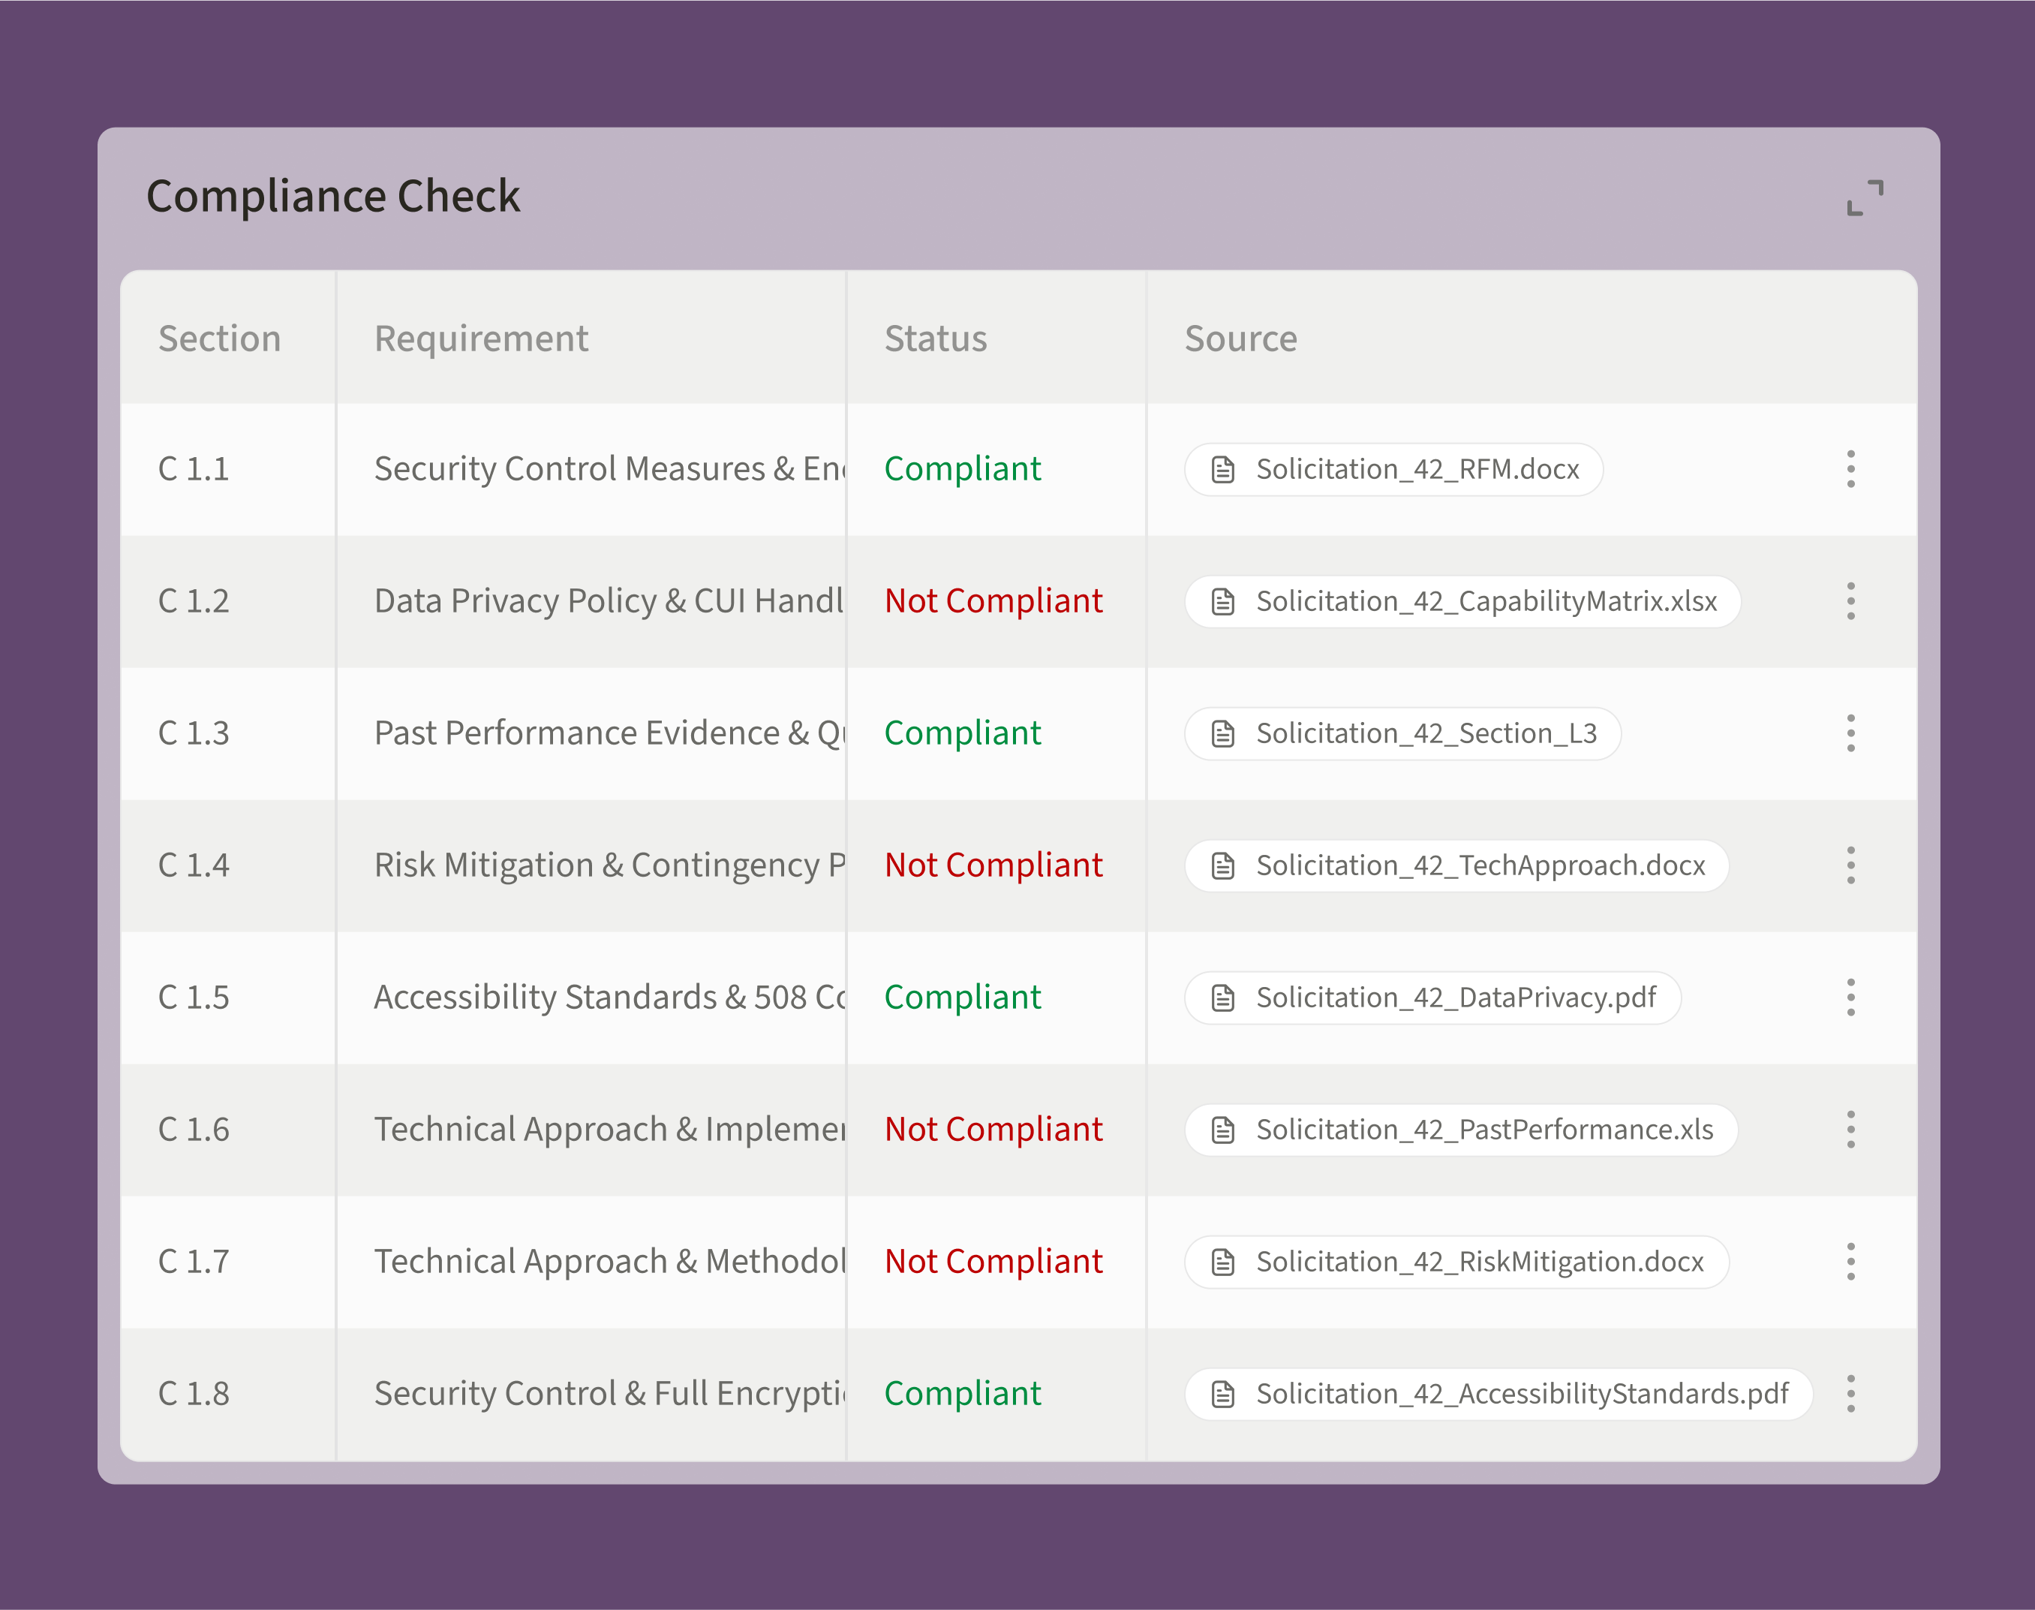The width and height of the screenshot is (2035, 1610).
Task: Open the Solicitation_42_CapabilityMatrix.xlsx source chip
Action: point(1462,601)
